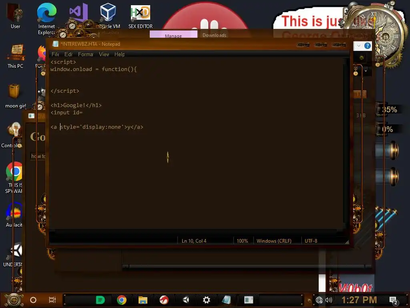Click the 35% gauge gadget
410x308 pixels.
[389, 109]
